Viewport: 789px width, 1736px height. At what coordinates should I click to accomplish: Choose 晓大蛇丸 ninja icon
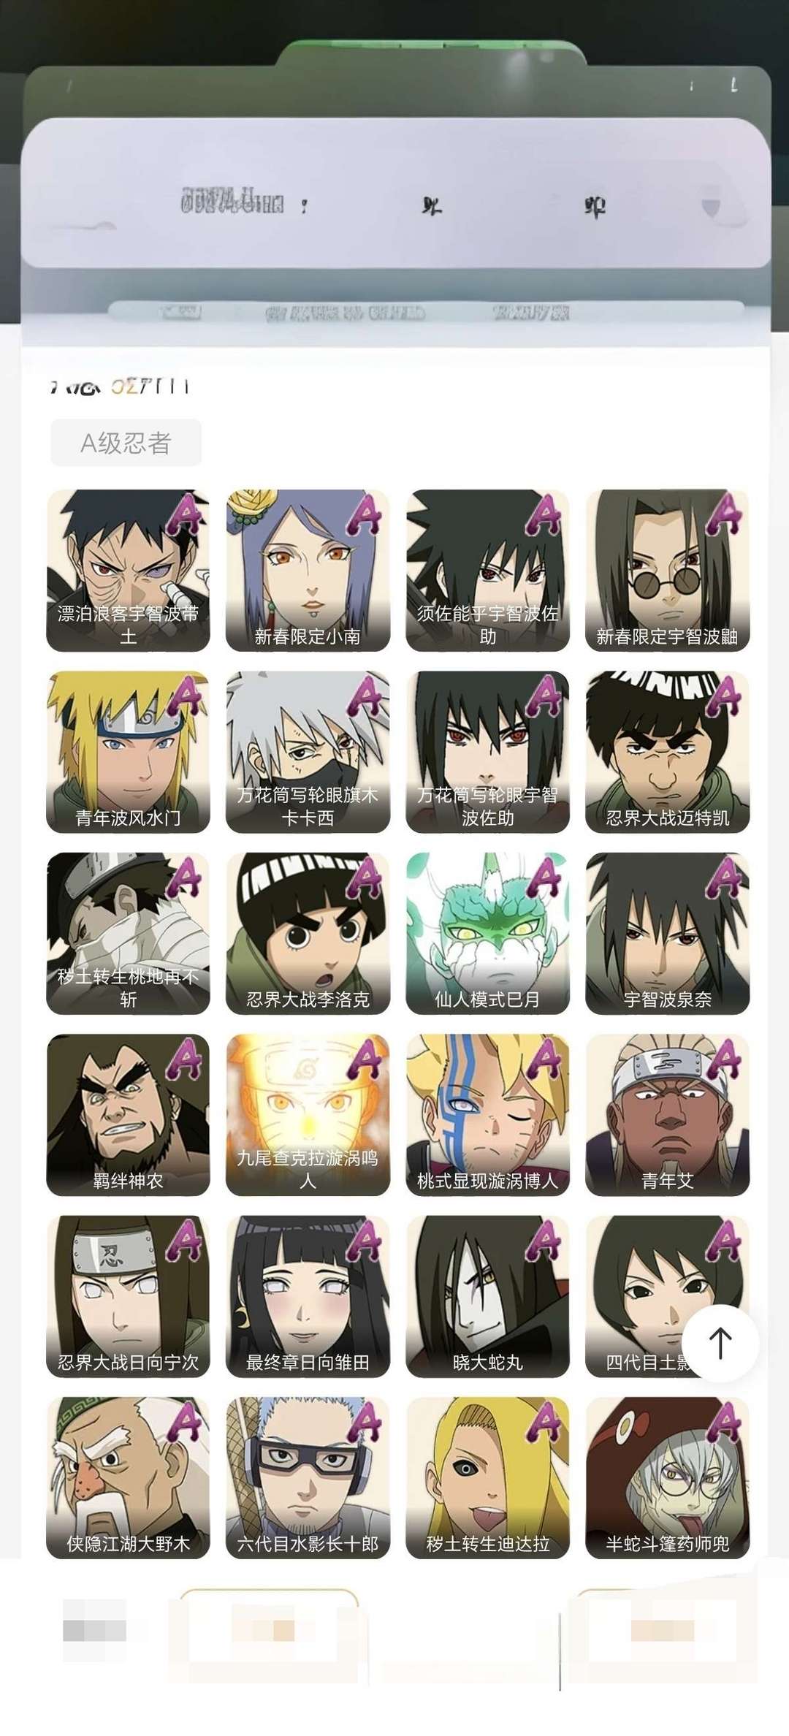(x=487, y=1296)
